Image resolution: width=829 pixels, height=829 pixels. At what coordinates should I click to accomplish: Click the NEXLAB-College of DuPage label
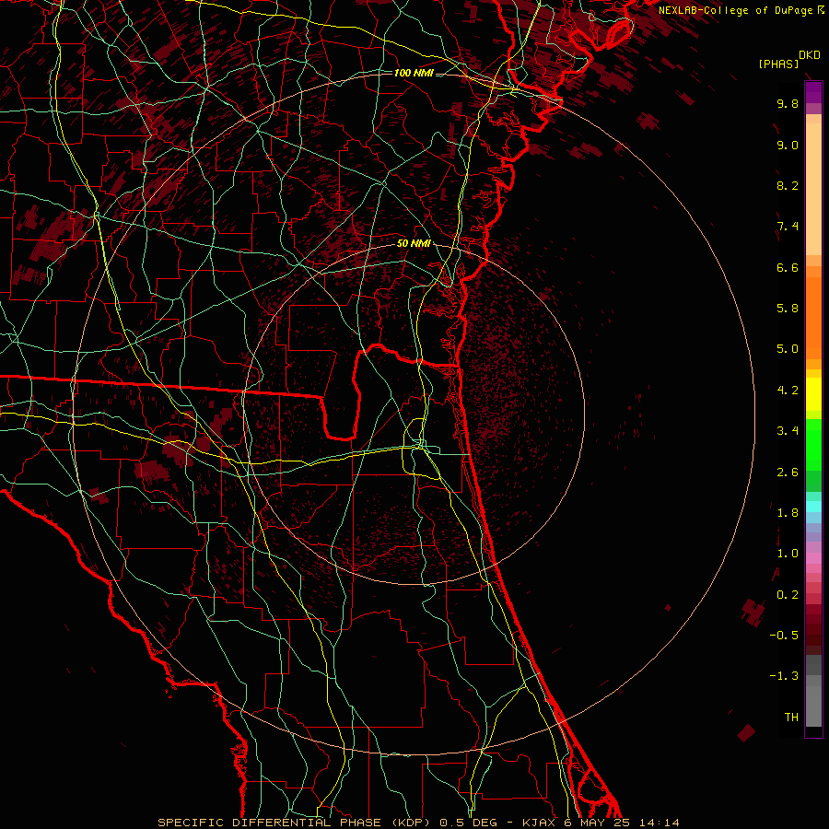click(735, 10)
